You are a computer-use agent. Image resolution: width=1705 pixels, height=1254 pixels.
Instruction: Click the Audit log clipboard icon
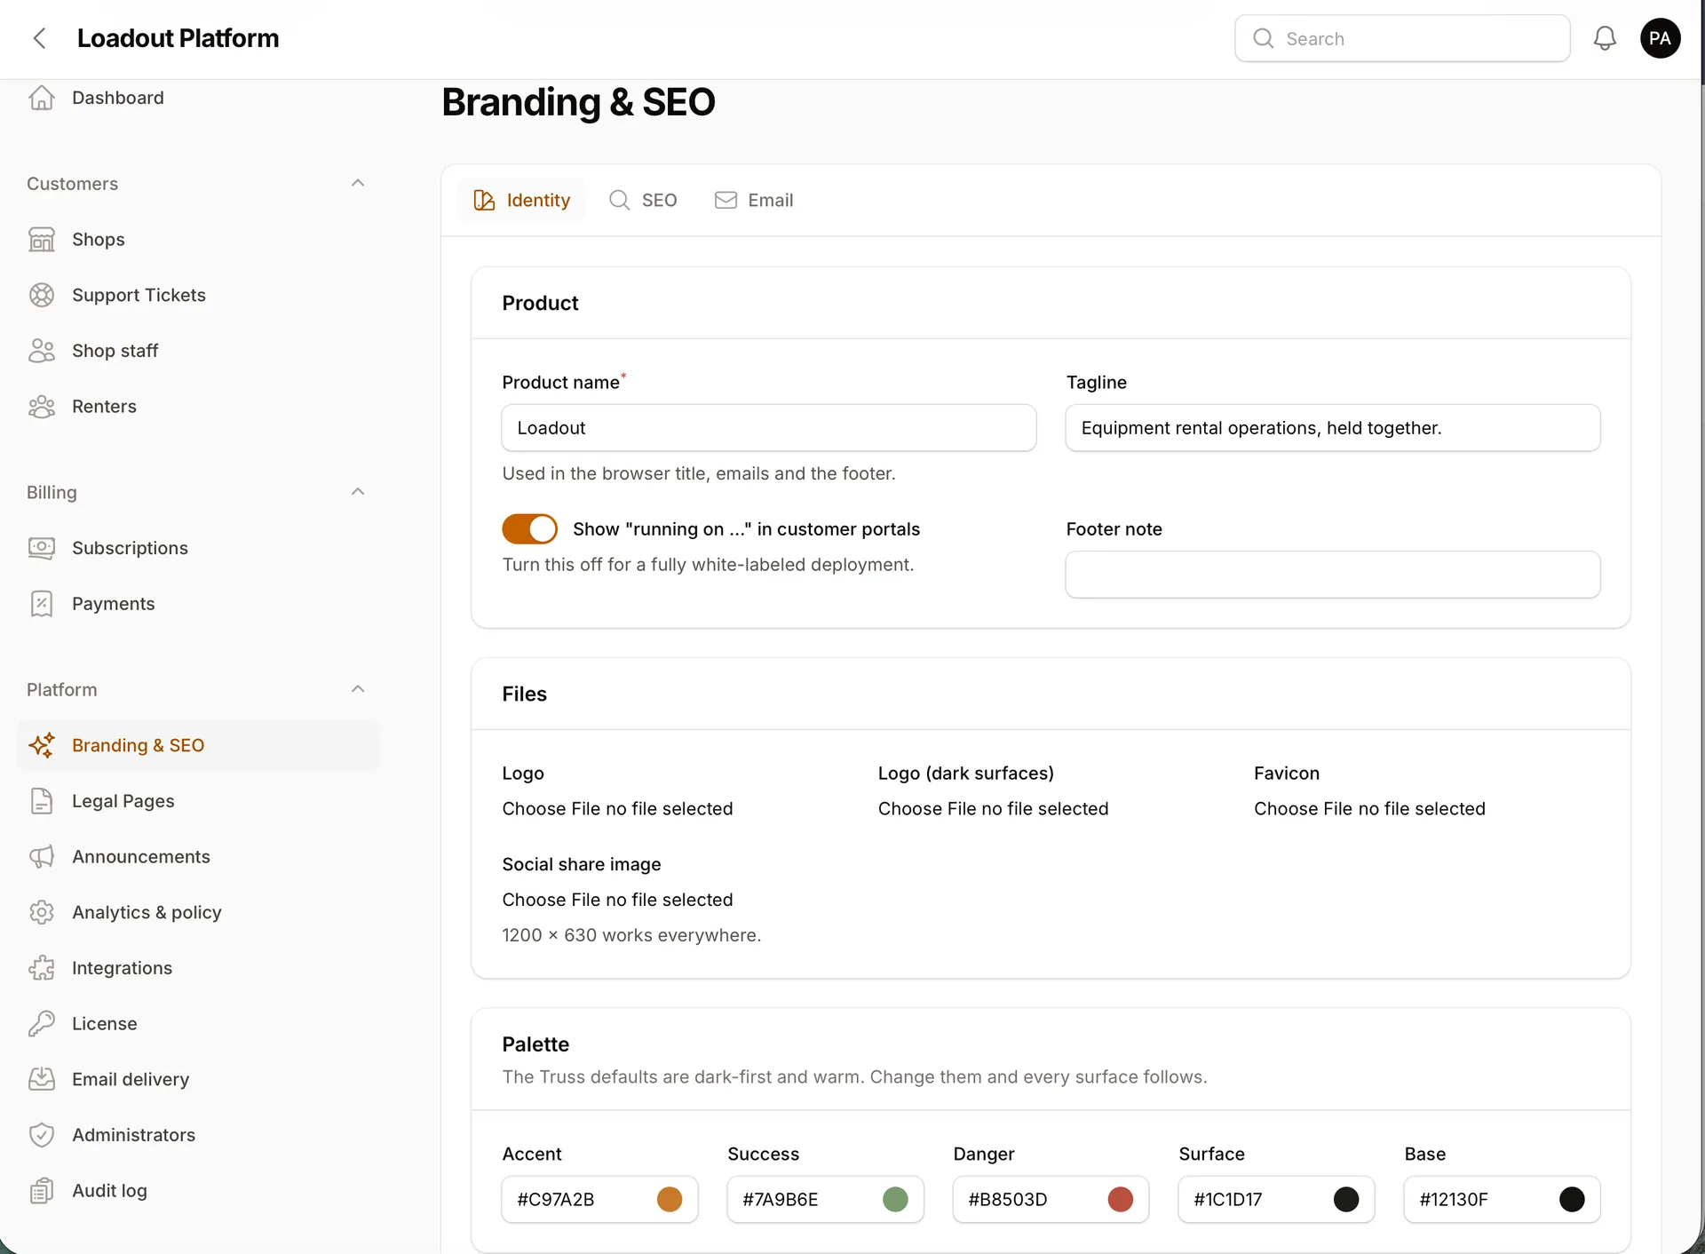(42, 1191)
